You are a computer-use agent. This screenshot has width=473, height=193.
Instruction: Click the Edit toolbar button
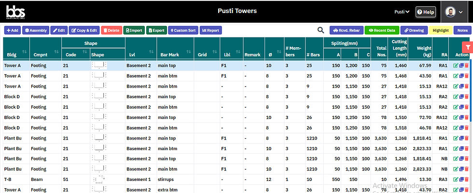point(59,30)
